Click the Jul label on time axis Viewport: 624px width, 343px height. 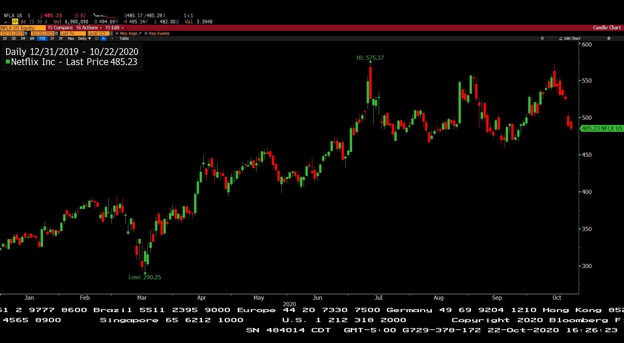[378, 298]
